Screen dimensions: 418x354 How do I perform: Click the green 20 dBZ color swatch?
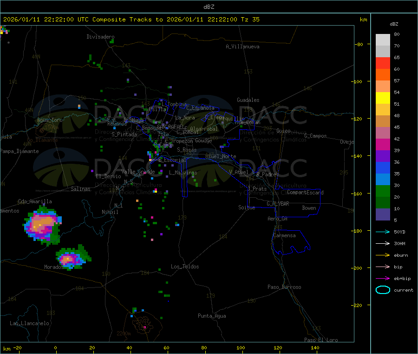coord(383,191)
